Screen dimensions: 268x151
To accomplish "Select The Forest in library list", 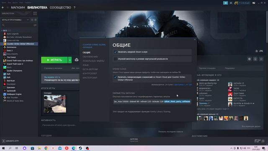I will click(11, 57).
